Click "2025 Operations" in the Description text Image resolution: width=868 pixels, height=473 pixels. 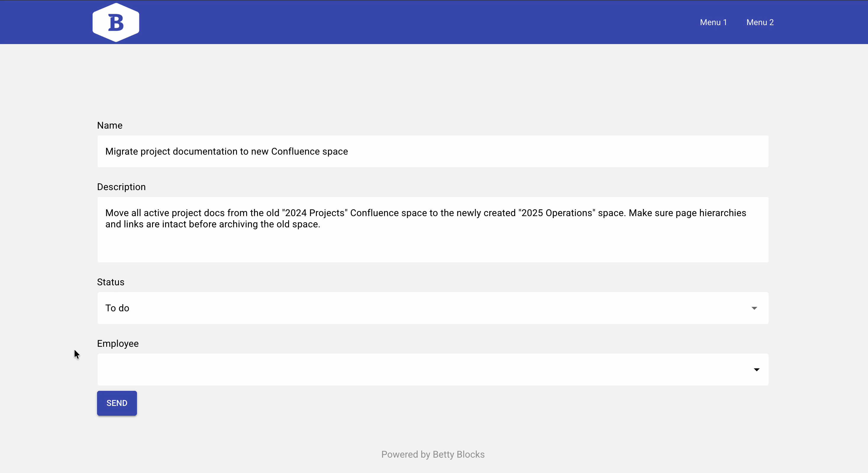pyautogui.click(x=557, y=213)
